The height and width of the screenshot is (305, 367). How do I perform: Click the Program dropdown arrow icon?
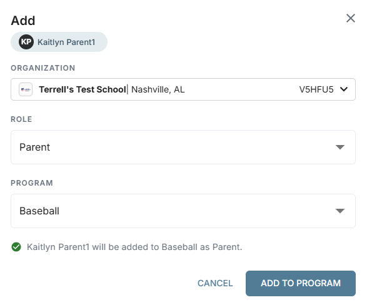coord(340,211)
